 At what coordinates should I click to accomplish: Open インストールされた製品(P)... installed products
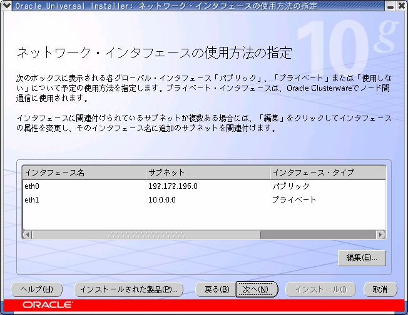[129, 289]
